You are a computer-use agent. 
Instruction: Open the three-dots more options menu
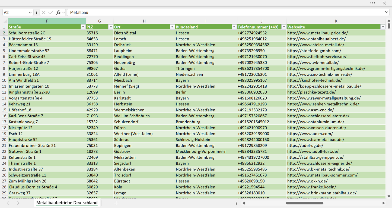(x=373, y=3)
